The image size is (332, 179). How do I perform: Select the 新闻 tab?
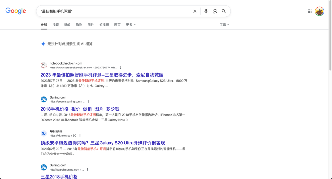67,25
